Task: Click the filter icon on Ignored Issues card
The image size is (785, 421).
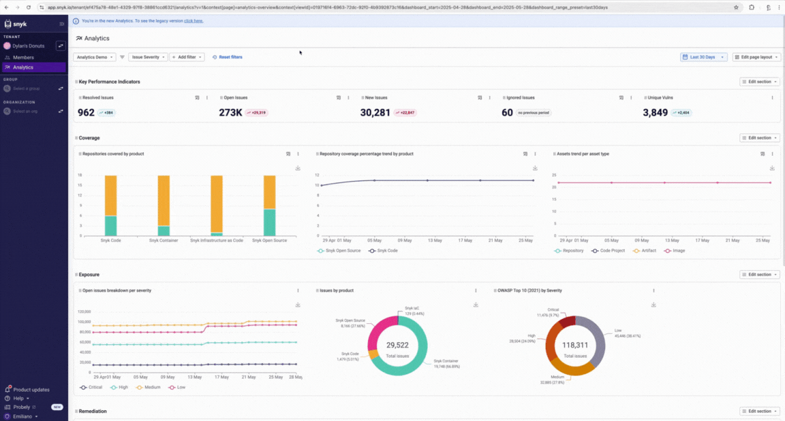Action: coord(621,98)
